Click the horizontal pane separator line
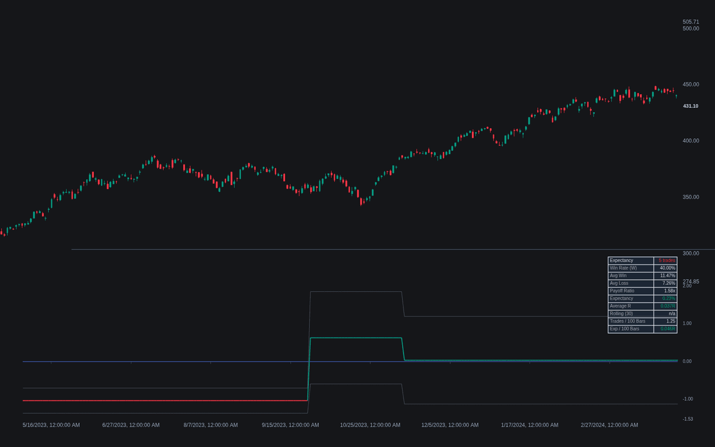The image size is (715, 447). [393, 249]
